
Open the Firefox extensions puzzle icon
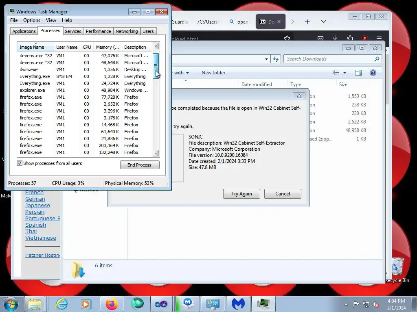coord(350,38)
